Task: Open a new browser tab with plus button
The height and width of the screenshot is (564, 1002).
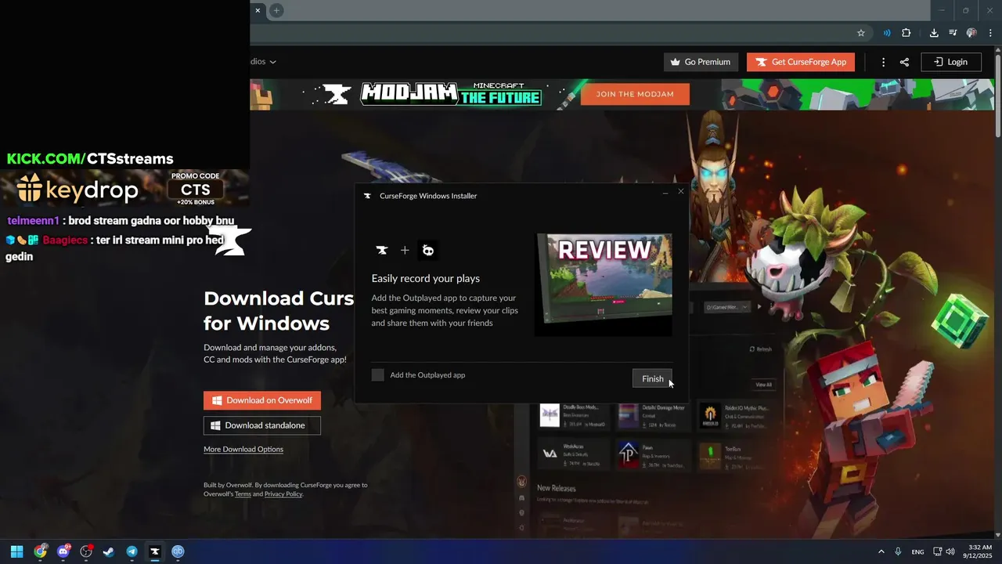Action: pos(276,10)
